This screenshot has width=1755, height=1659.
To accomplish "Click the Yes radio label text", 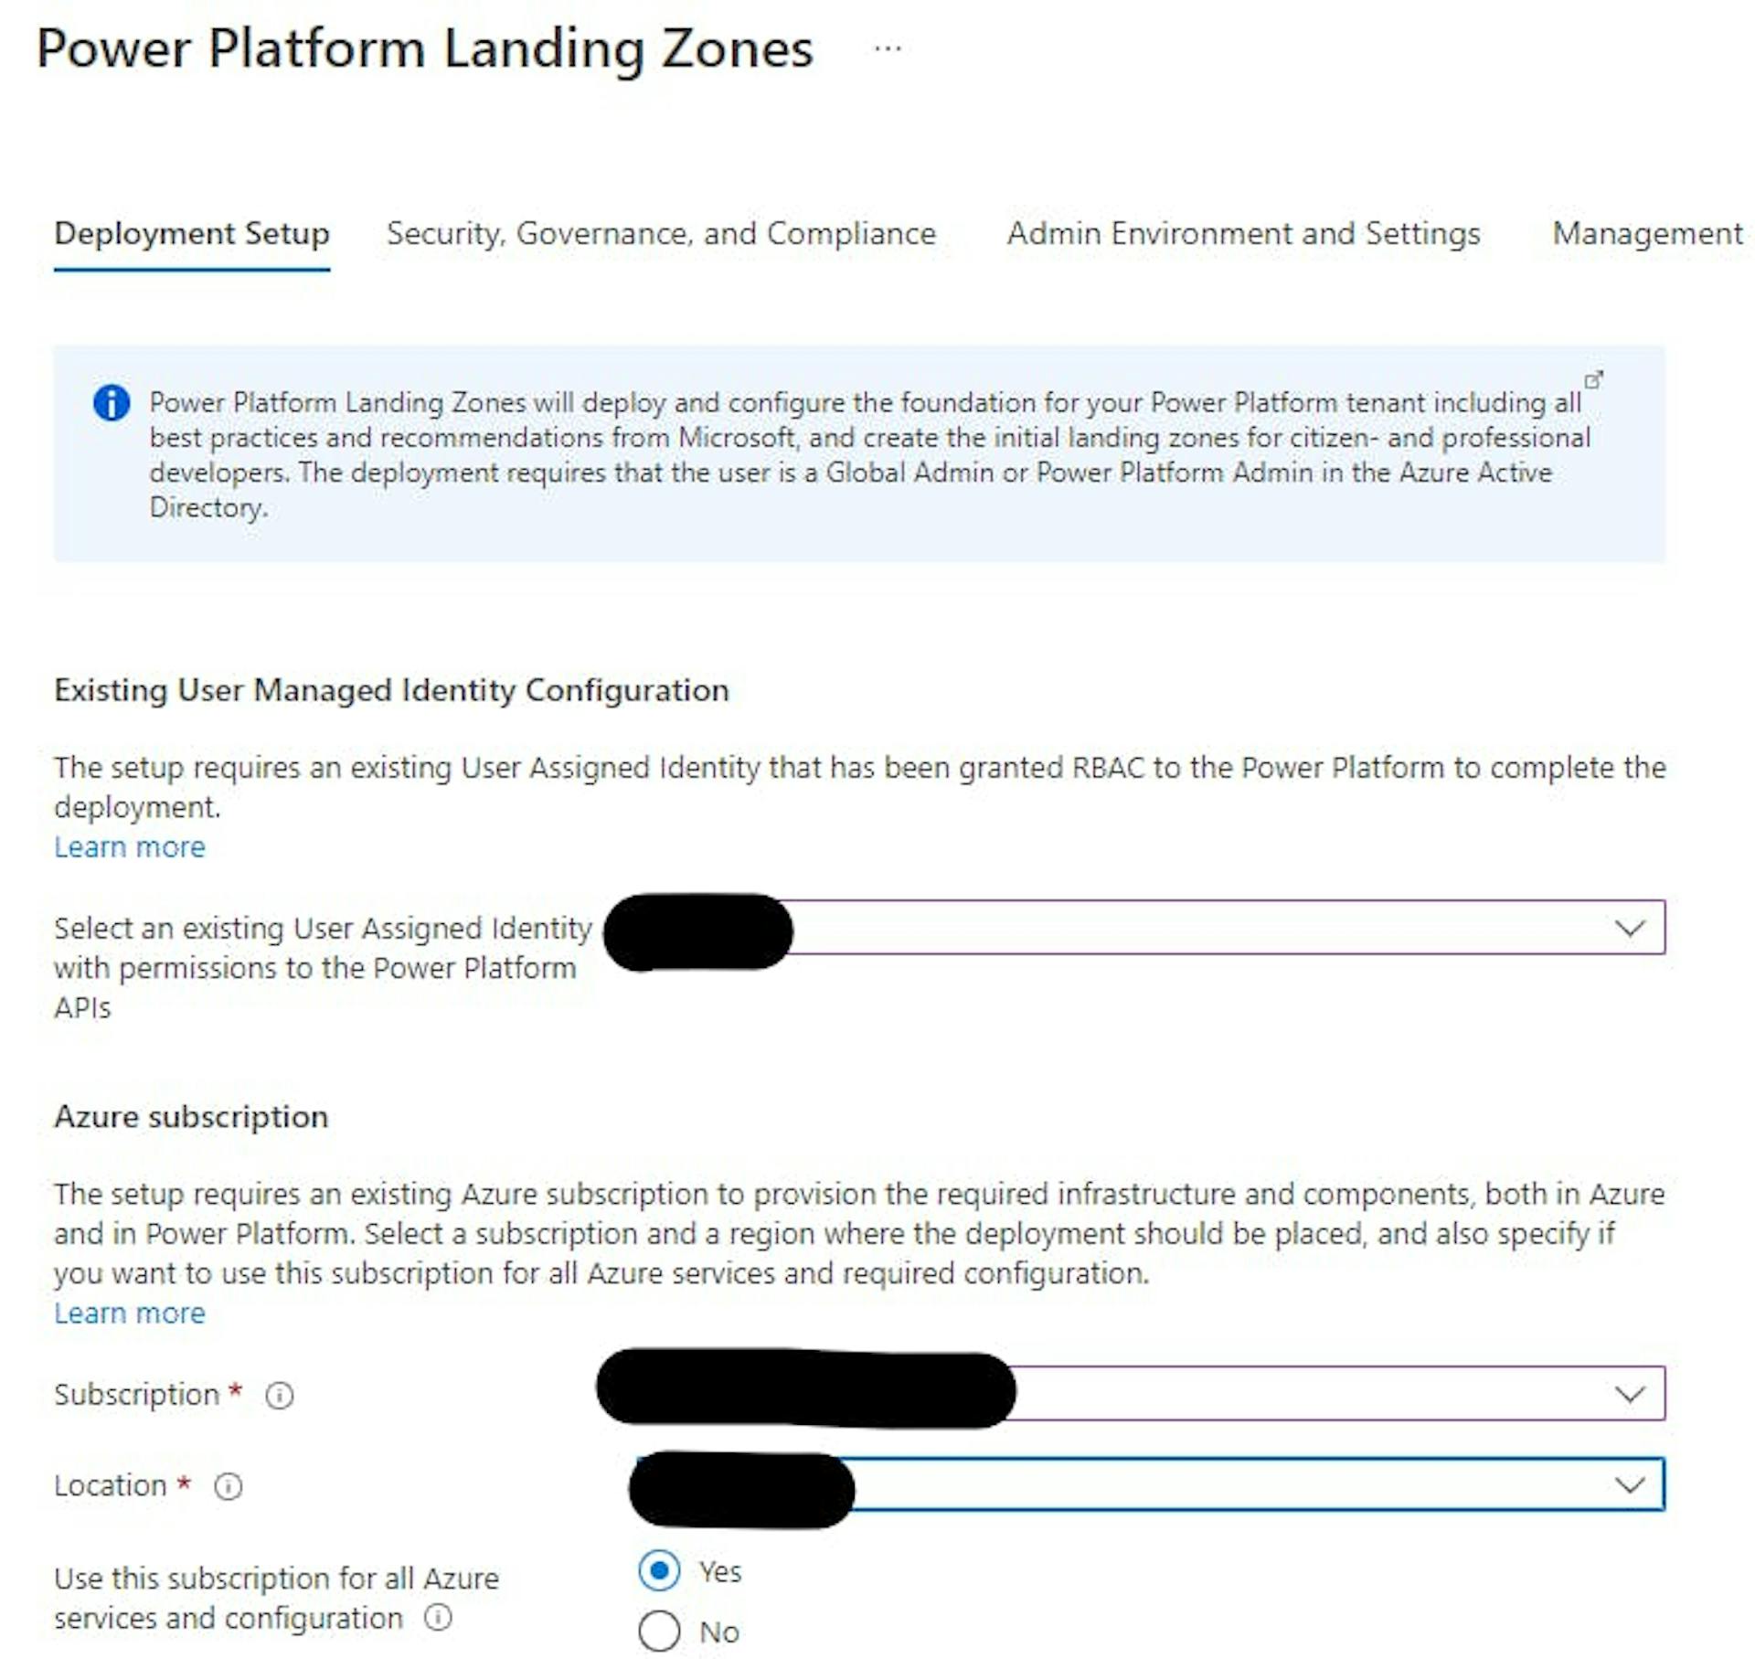I will click(720, 1572).
